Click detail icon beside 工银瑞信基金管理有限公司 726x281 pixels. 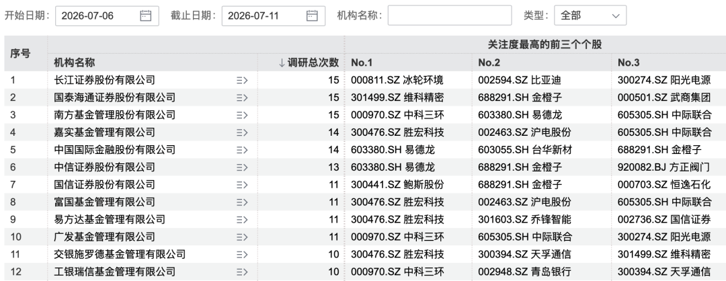pos(242,272)
